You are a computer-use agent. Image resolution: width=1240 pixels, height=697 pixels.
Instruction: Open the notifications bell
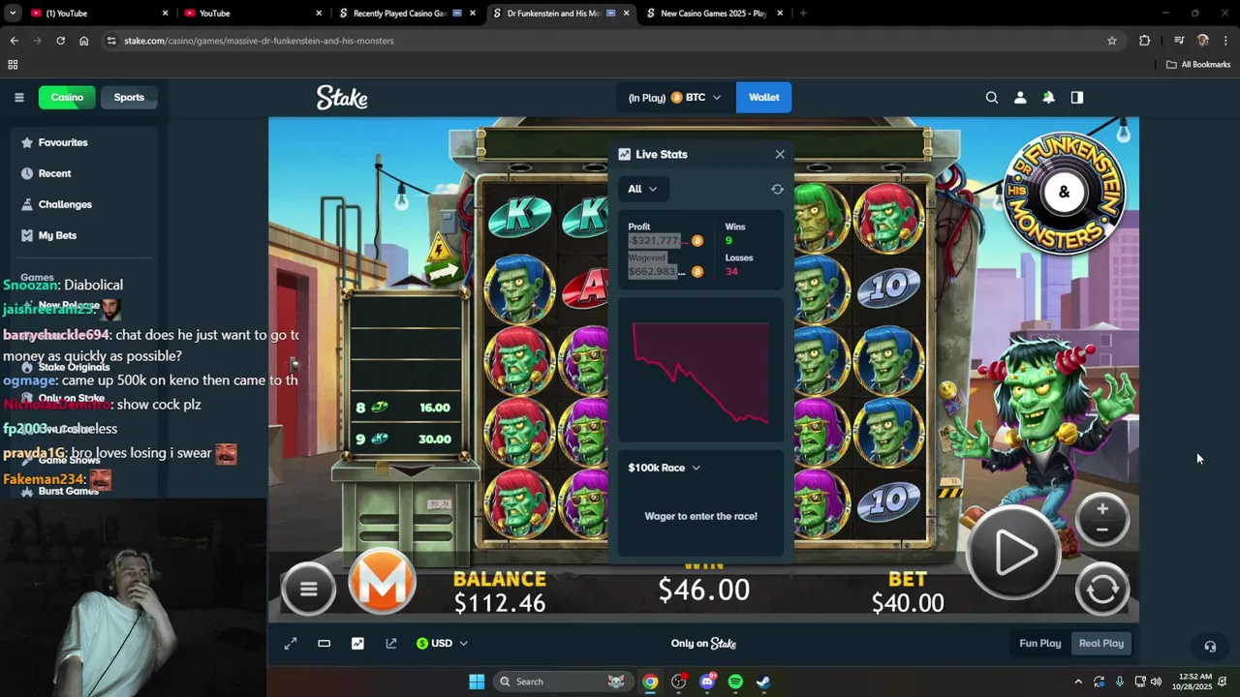click(1048, 97)
